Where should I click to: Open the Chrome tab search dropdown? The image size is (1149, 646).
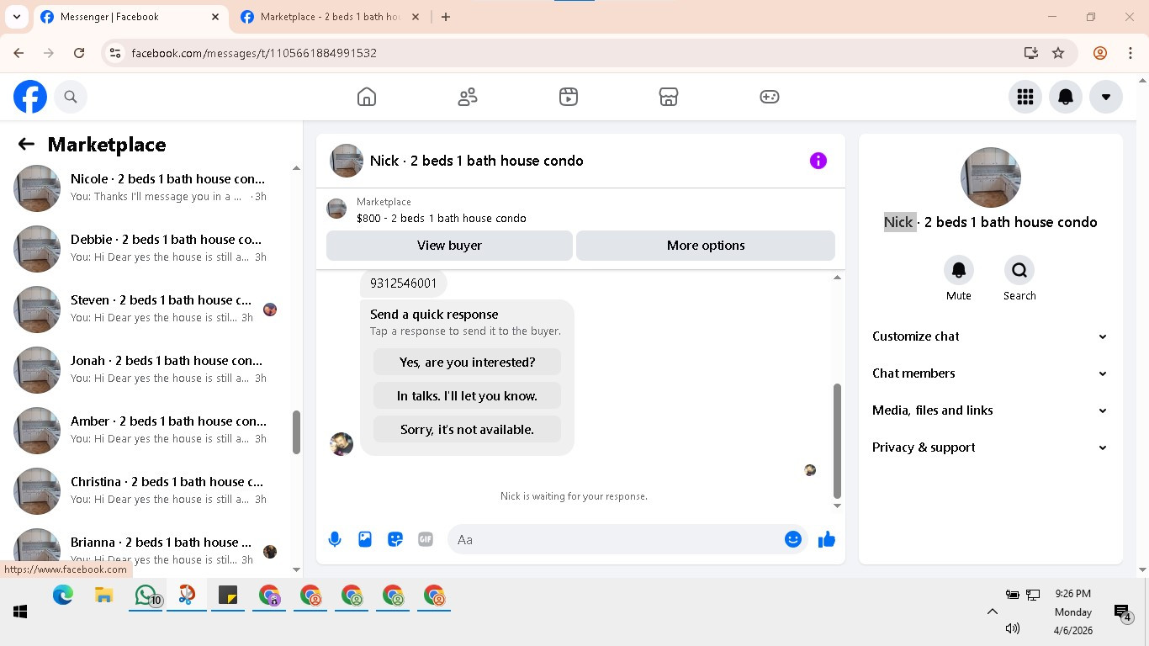[x=17, y=17]
